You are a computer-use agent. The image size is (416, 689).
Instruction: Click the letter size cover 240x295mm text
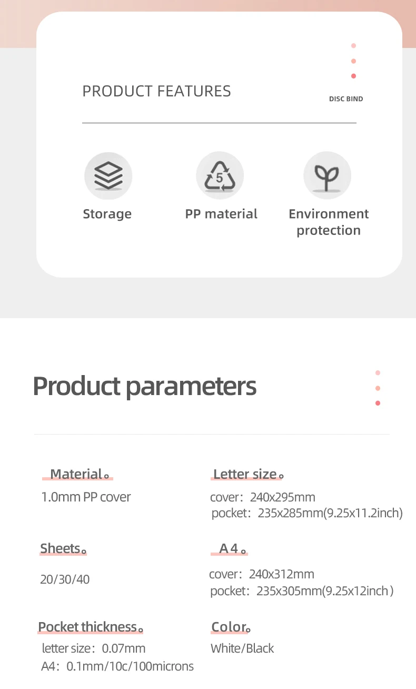262,497
